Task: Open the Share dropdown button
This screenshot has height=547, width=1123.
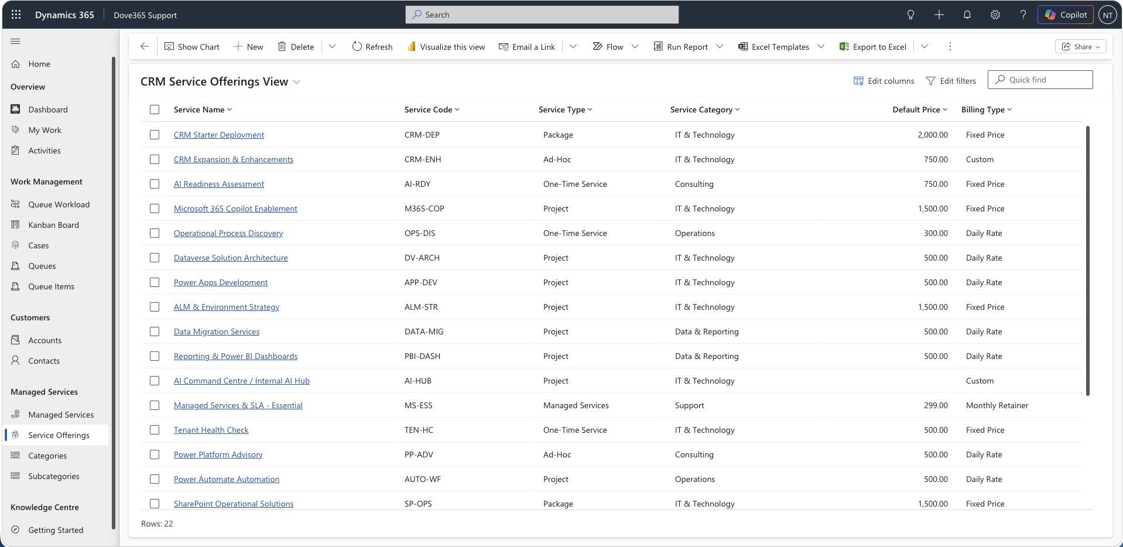Action: [1081, 47]
